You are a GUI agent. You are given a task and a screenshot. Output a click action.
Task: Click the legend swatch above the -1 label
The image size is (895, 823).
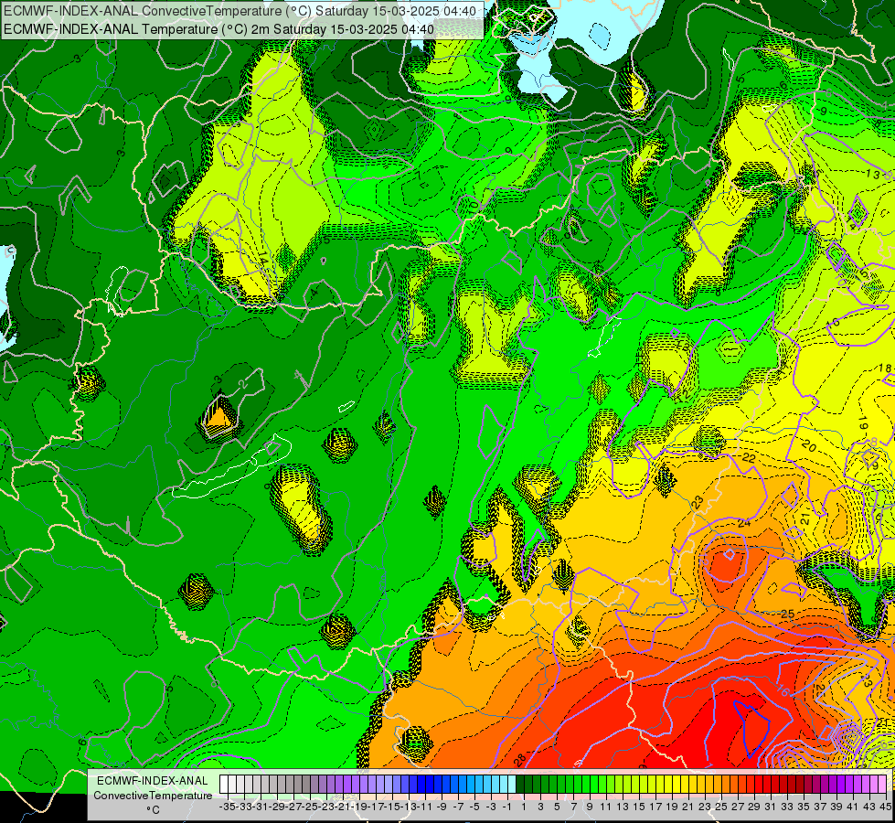click(x=504, y=784)
